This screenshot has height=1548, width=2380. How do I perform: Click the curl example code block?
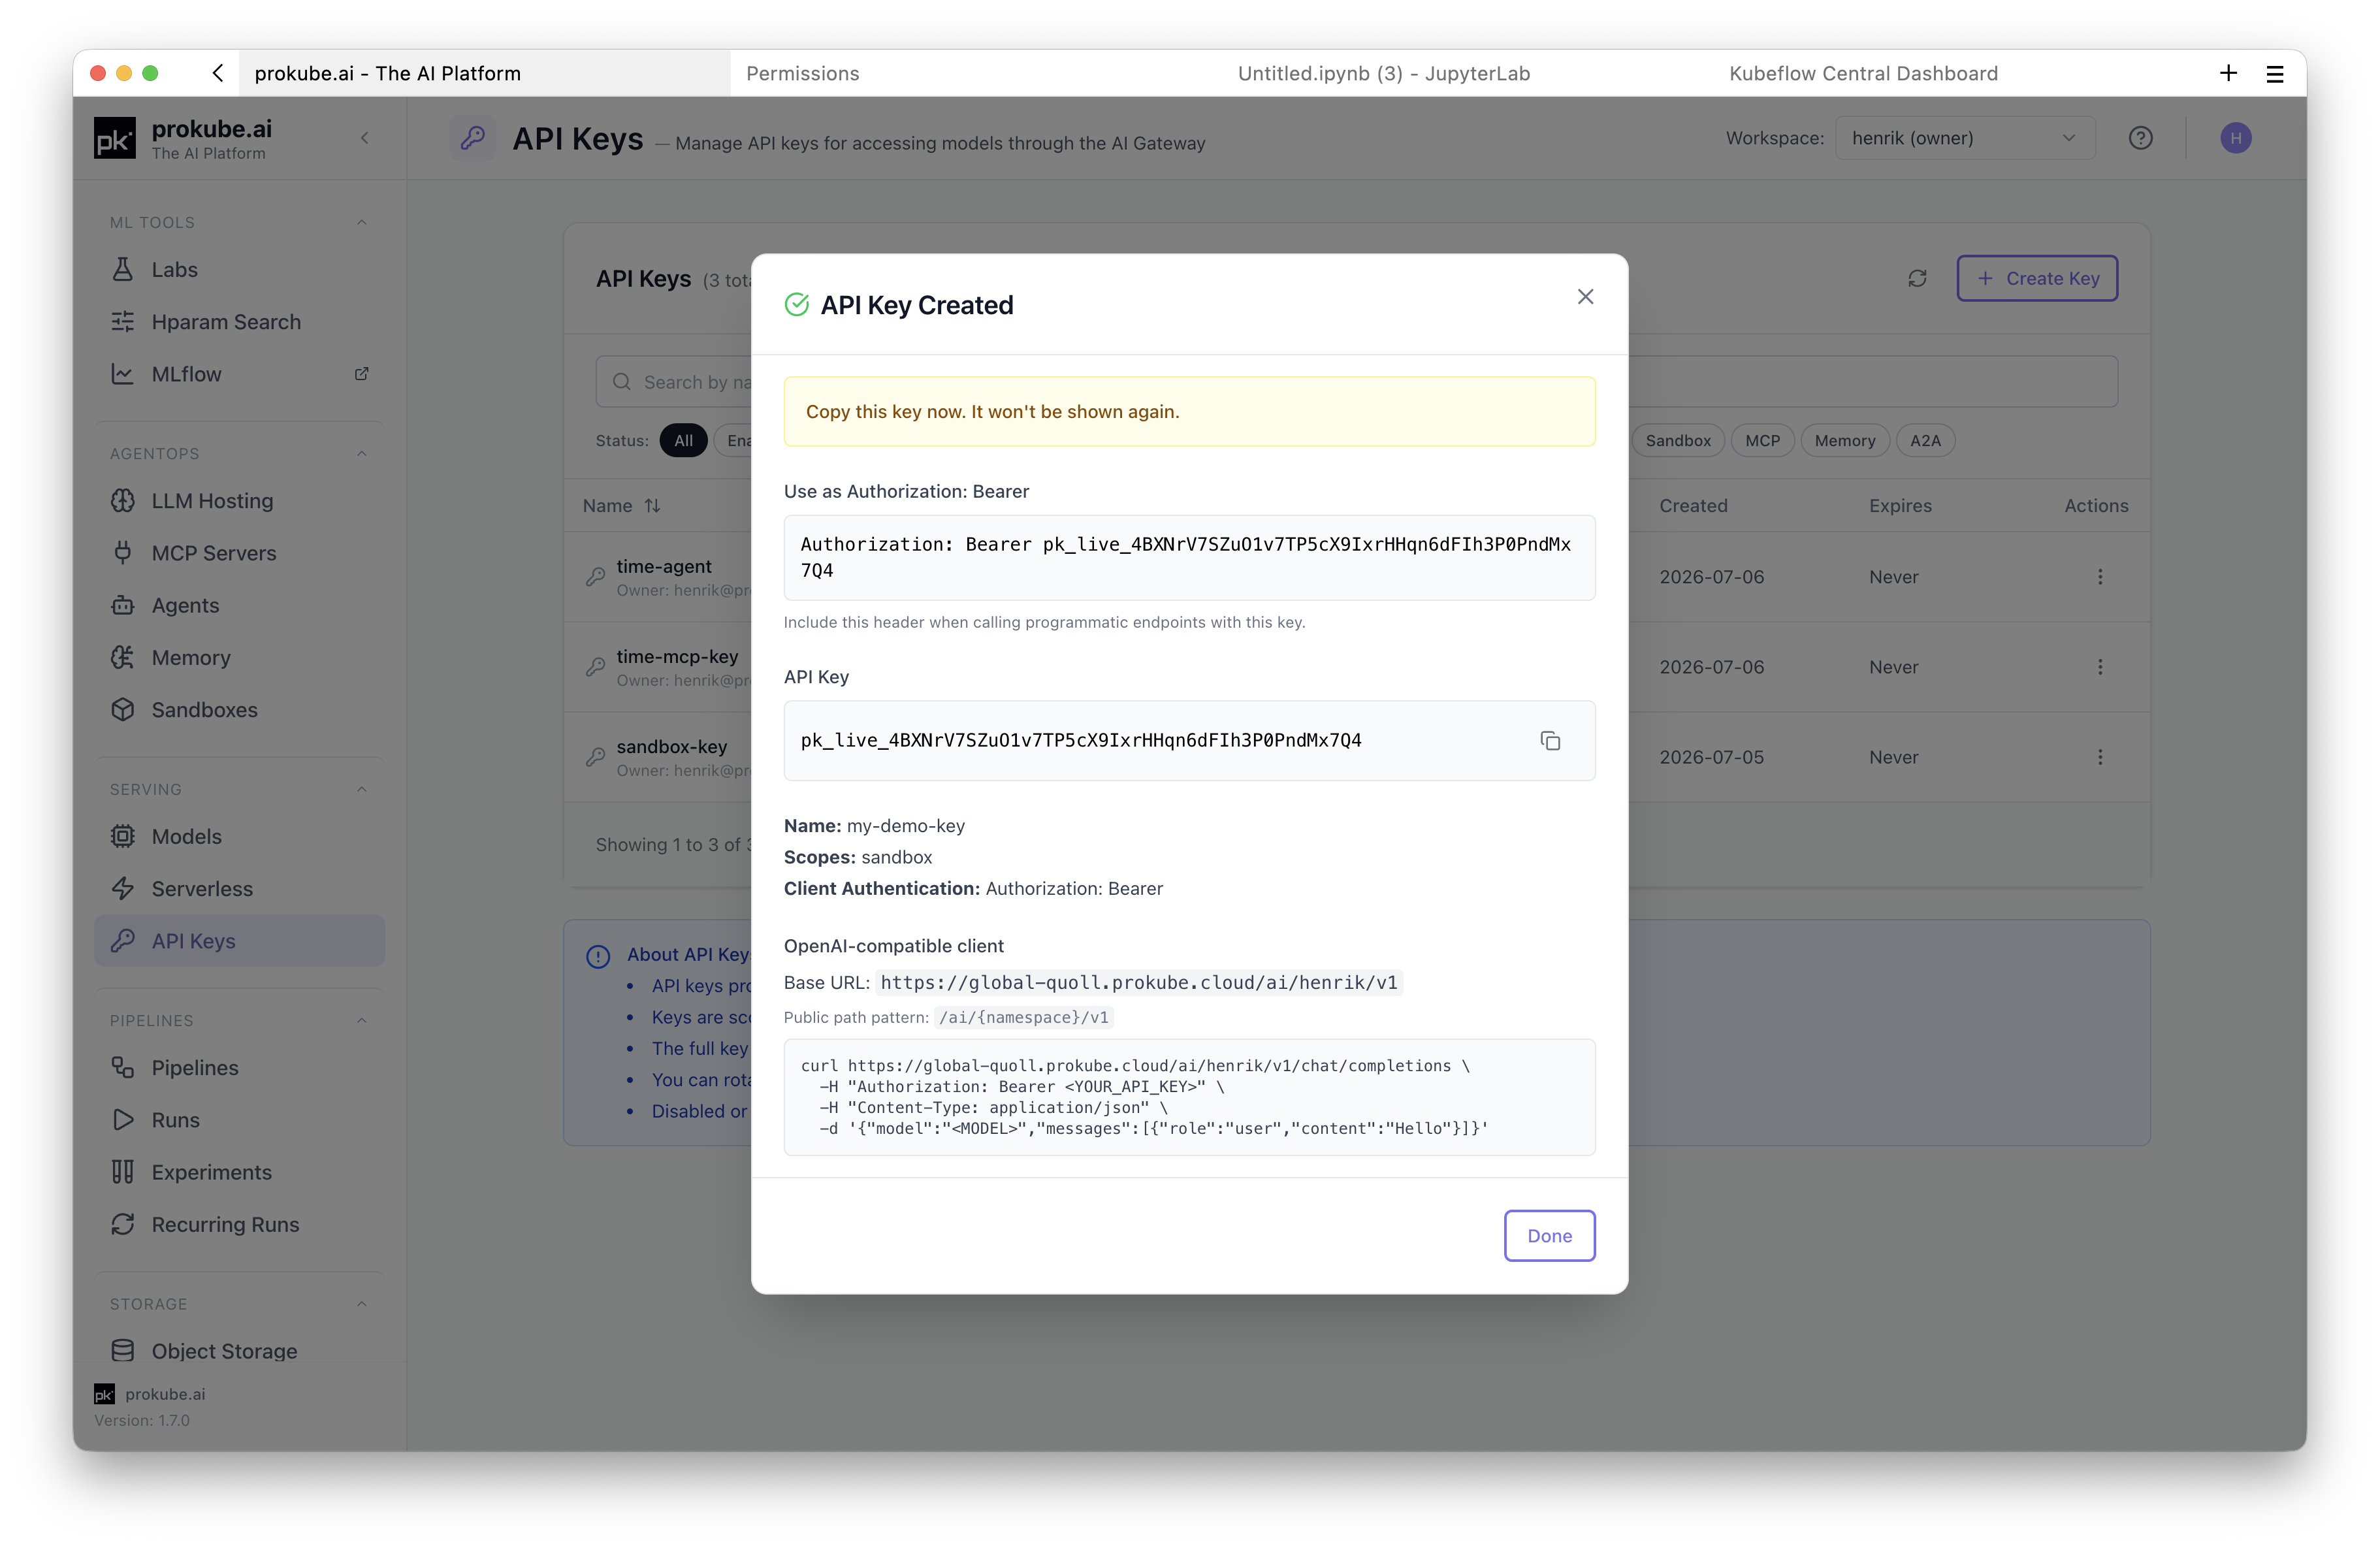(x=1189, y=1097)
